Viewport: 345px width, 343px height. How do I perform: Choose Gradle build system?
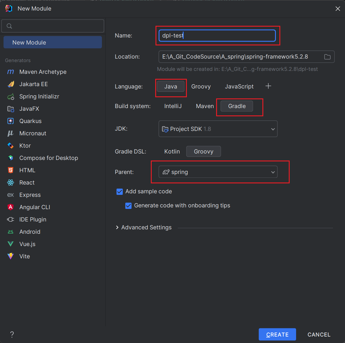[237, 106]
